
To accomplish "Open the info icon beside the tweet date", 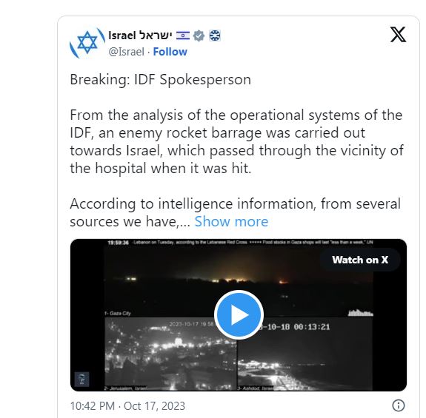I will 399,406.
